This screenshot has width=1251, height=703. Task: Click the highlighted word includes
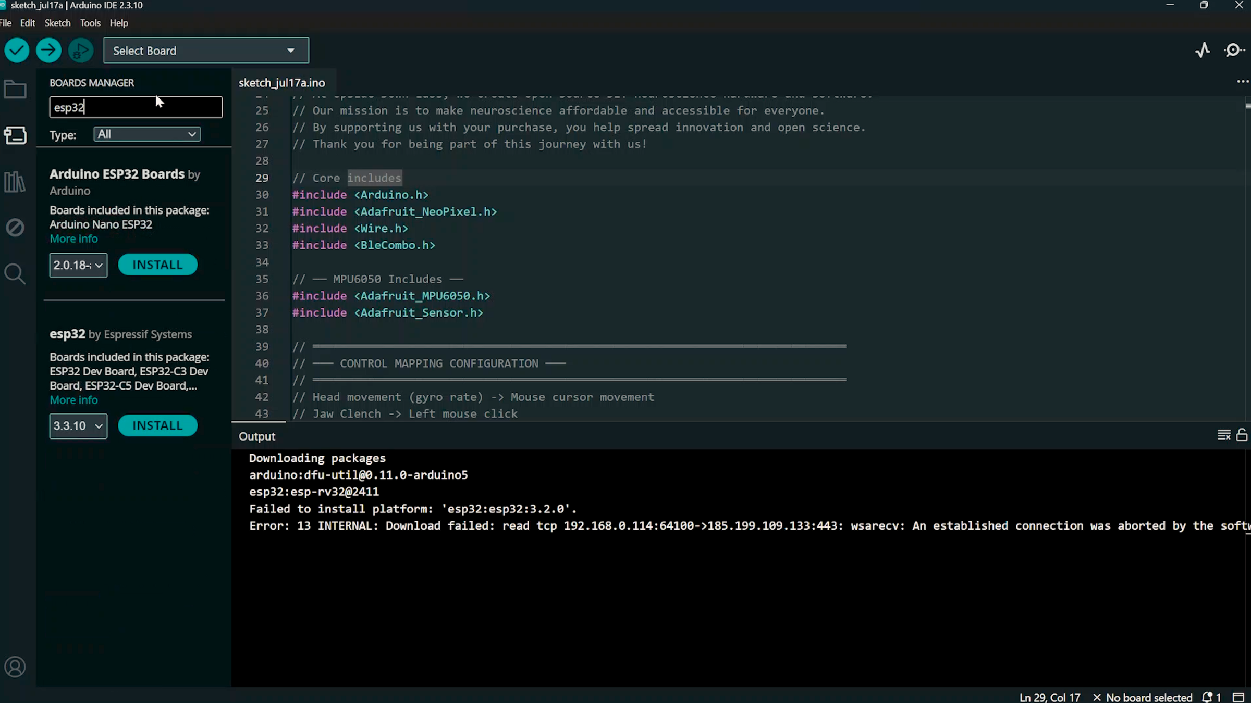coord(374,178)
